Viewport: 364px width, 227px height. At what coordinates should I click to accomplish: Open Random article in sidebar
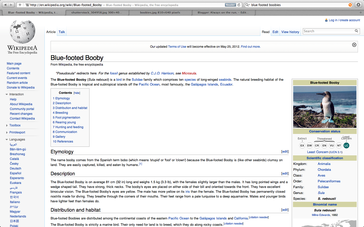(x=17, y=83)
